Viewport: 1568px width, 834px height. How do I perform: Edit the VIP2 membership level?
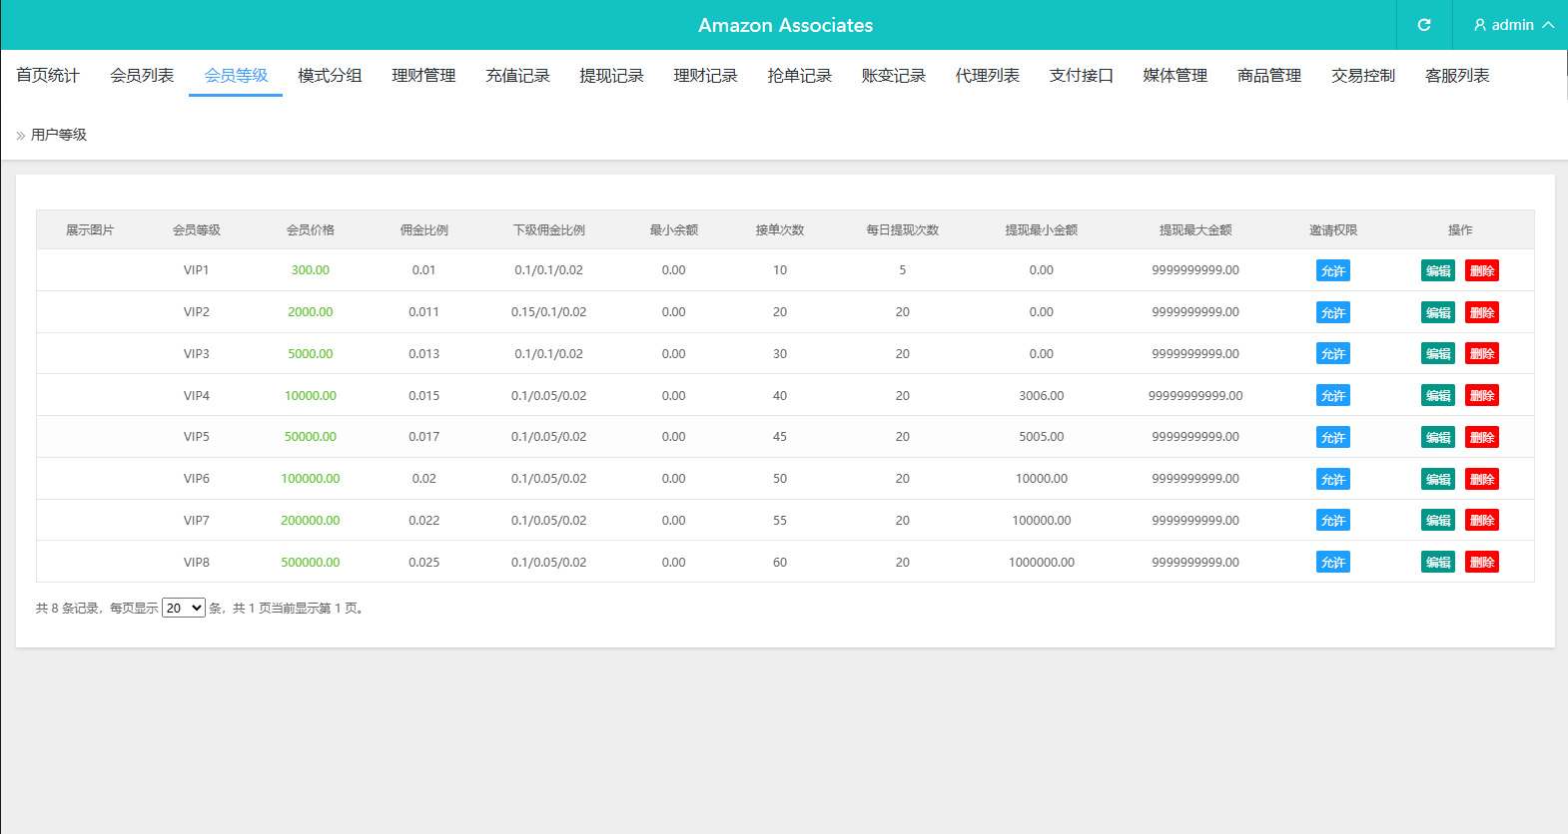[x=1437, y=313]
